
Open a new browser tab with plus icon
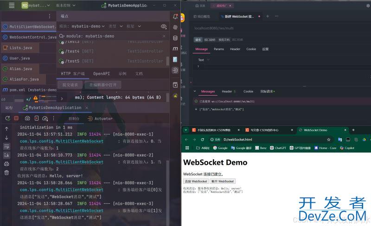pos(353,130)
